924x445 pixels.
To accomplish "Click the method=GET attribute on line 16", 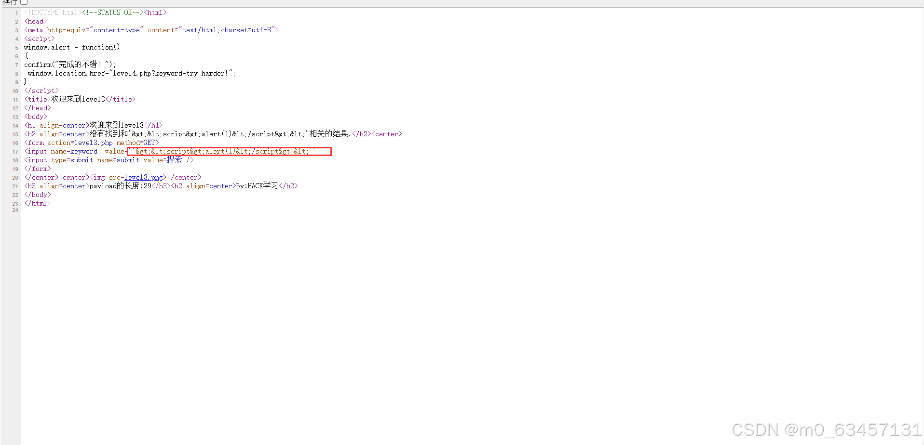I will pyautogui.click(x=136, y=143).
